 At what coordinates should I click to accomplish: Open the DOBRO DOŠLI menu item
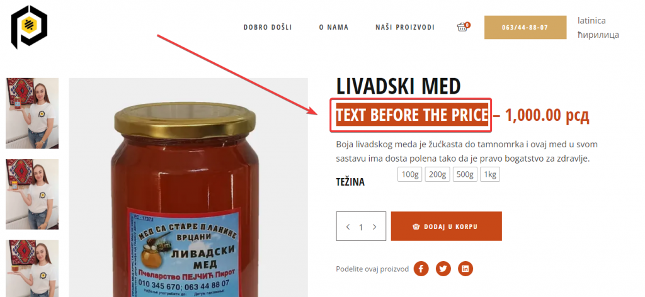[268, 28]
